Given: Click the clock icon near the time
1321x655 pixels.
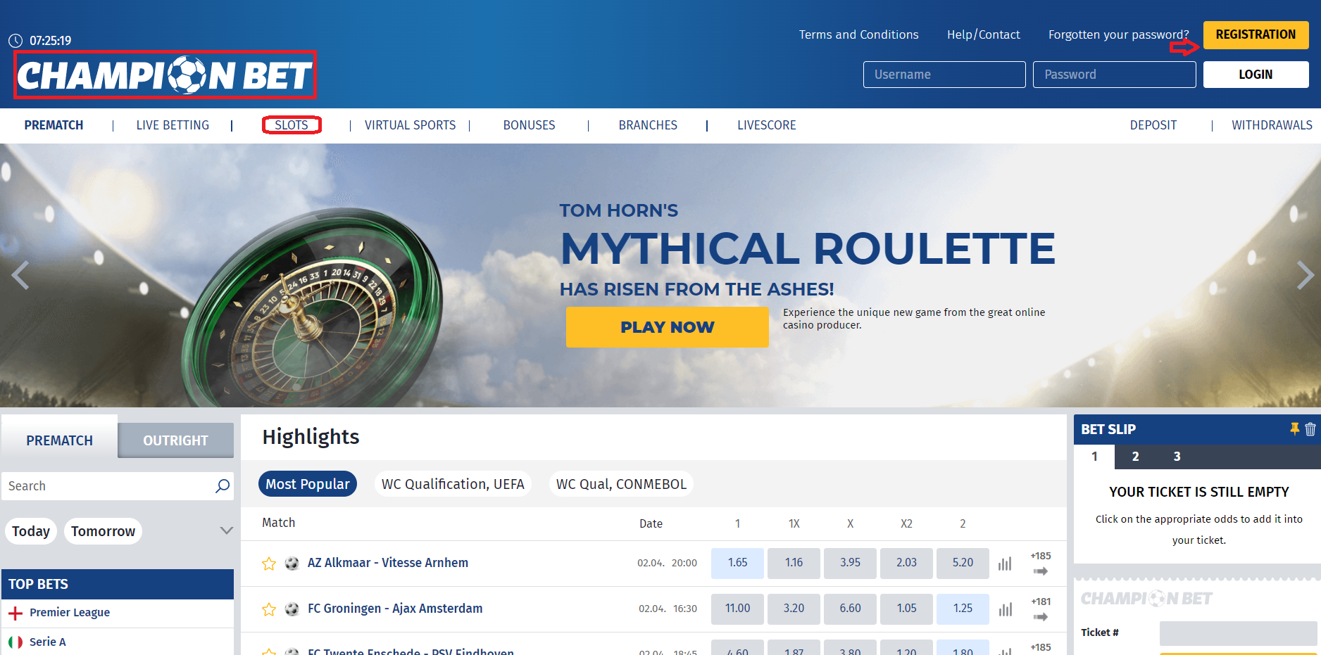Looking at the screenshot, I should [x=15, y=41].
